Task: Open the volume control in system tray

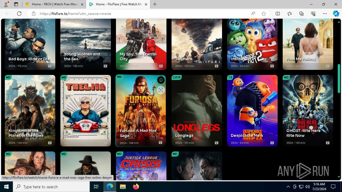Action: [308, 187]
